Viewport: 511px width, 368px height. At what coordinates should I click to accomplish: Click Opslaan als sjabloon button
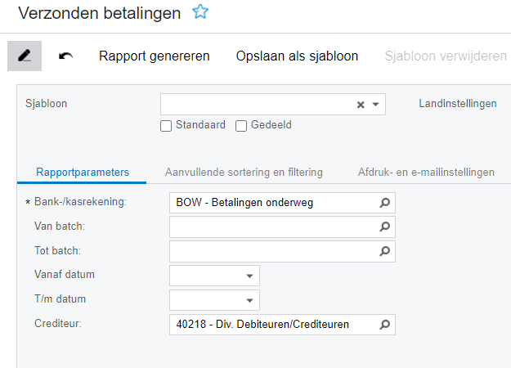click(x=297, y=56)
